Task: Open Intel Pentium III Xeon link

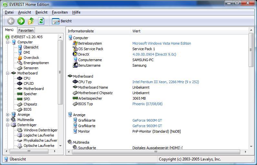Action: (166, 82)
